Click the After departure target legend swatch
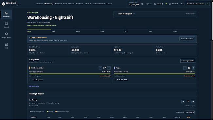The image size is (213, 120). click(56, 111)
